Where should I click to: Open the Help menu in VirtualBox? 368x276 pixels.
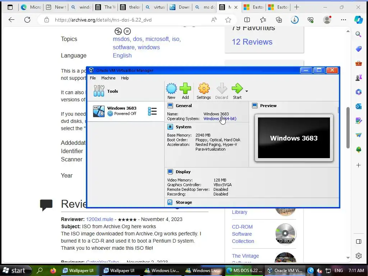point(125,78)
